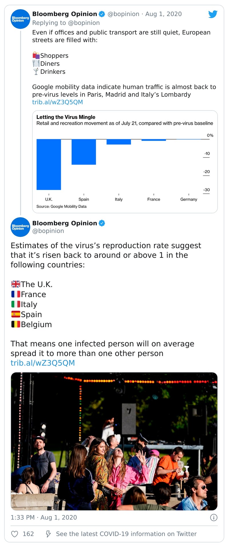Click "See the latest COVID-19 information on Twitter"
Viewport: 229px width, 547px height.
click(126, 534)
